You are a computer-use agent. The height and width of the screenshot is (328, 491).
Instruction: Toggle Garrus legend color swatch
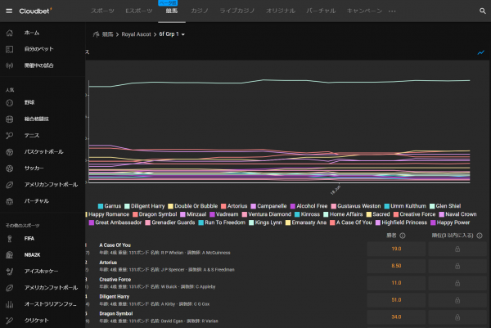(101, 206)
